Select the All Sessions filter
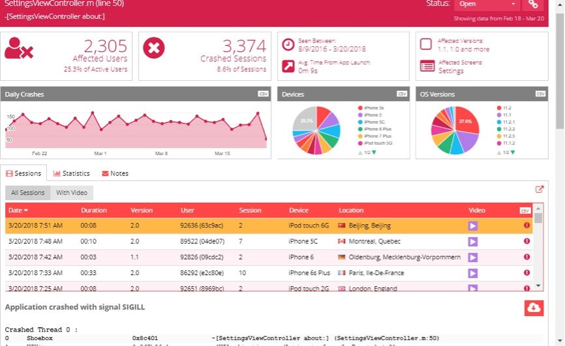 (x=28, y=193)
